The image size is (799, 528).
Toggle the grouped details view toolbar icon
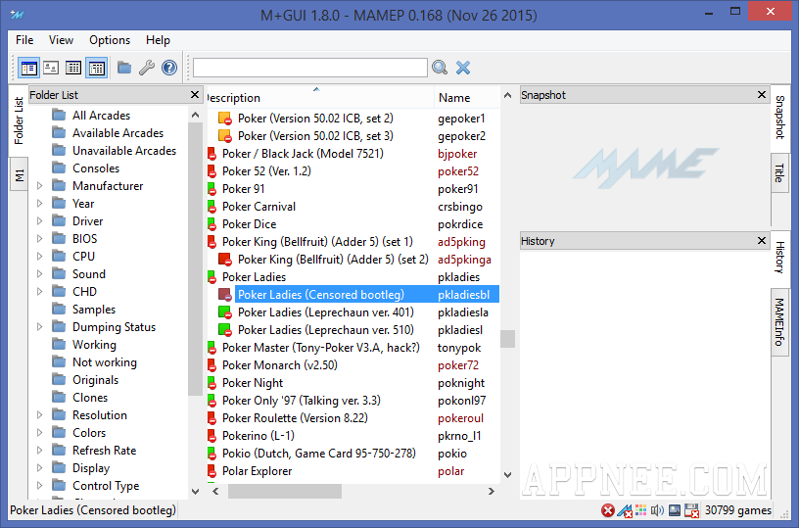[96, 68]
